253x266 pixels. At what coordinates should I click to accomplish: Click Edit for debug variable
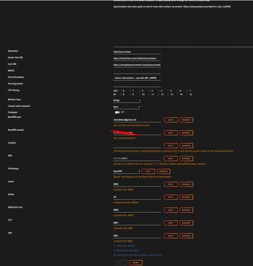click(171, 197)
